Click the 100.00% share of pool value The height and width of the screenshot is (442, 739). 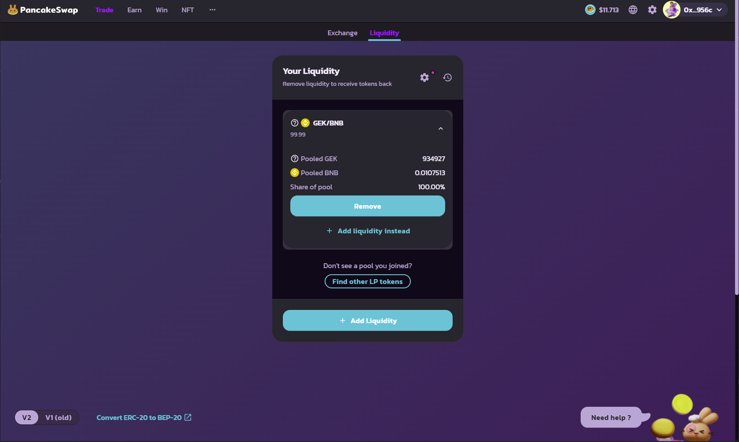pyautogui.click(x=432, y=187)
